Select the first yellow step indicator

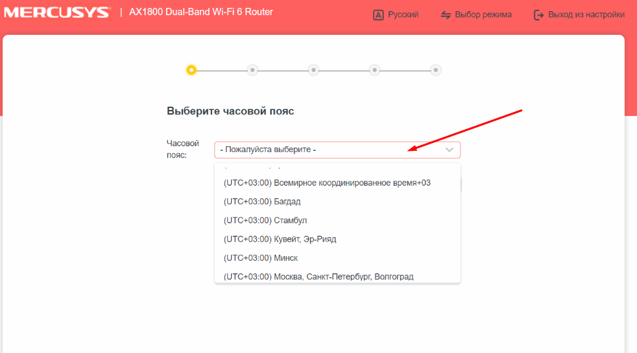coord(191,70)
